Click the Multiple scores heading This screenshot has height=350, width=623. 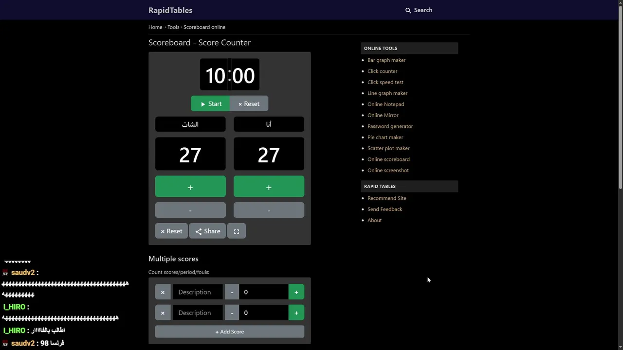(x=173, y=259)
